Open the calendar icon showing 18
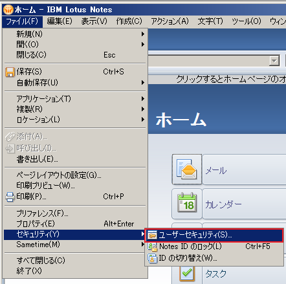 click(x=187, y=204)
